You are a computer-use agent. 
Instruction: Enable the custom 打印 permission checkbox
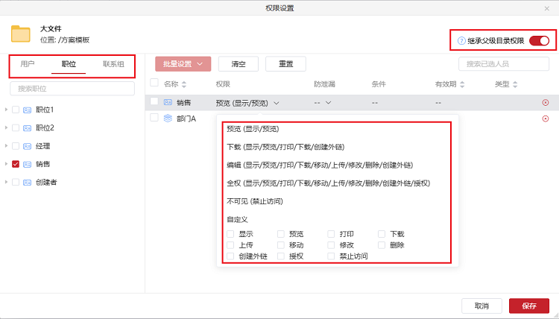click(x=331, y=234)
